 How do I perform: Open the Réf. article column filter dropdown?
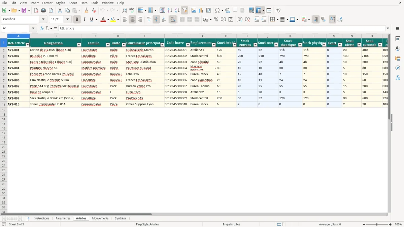[x=28, y=45]
